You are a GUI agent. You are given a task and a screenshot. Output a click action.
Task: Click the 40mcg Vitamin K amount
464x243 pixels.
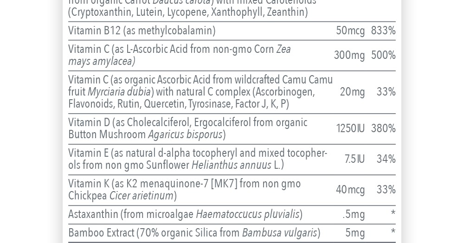(350, 190)
